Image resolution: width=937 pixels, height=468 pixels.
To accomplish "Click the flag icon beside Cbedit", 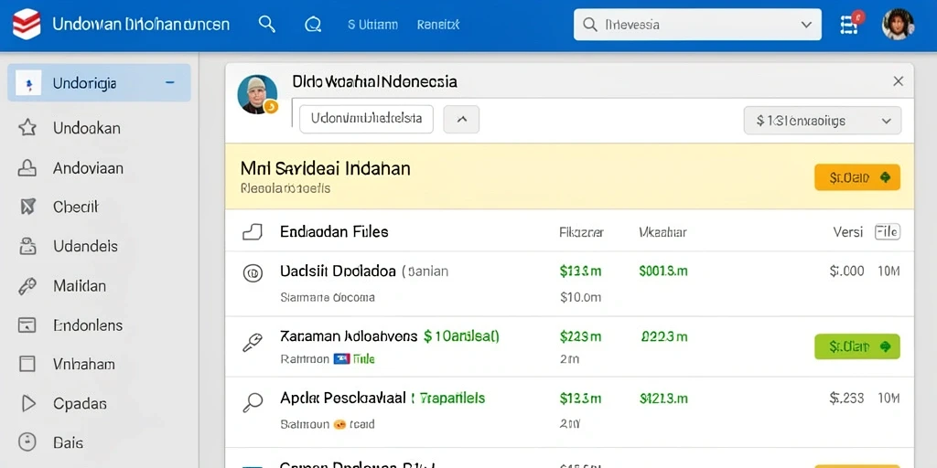I will click(27, 207).
